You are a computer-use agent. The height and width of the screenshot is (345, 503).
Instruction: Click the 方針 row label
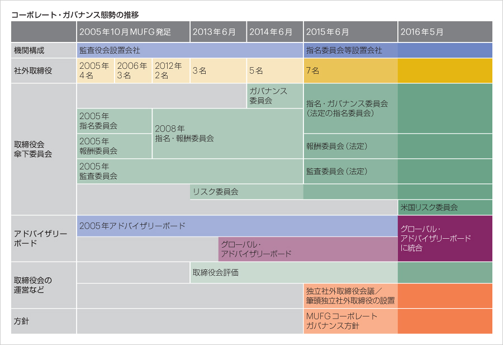(x=44, y=322)
